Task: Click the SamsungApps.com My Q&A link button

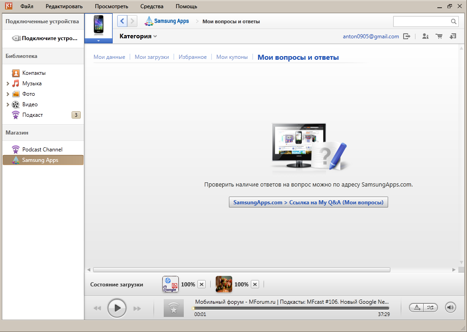Action: click(308, 202)
